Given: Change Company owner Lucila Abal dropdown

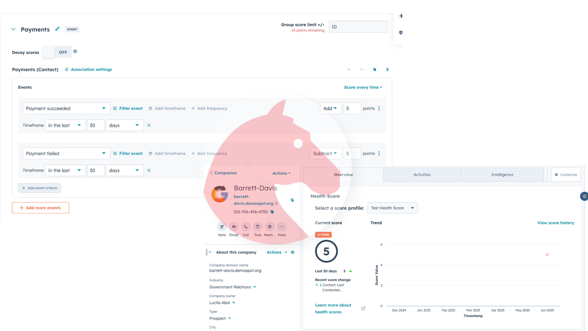Looking at the screenshot, I should [x=222, y=303].
